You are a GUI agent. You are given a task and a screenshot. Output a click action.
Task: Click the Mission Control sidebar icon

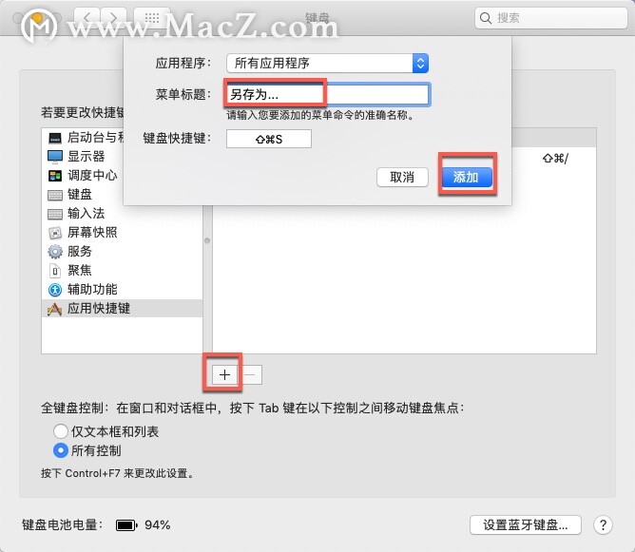pos(55,176)
